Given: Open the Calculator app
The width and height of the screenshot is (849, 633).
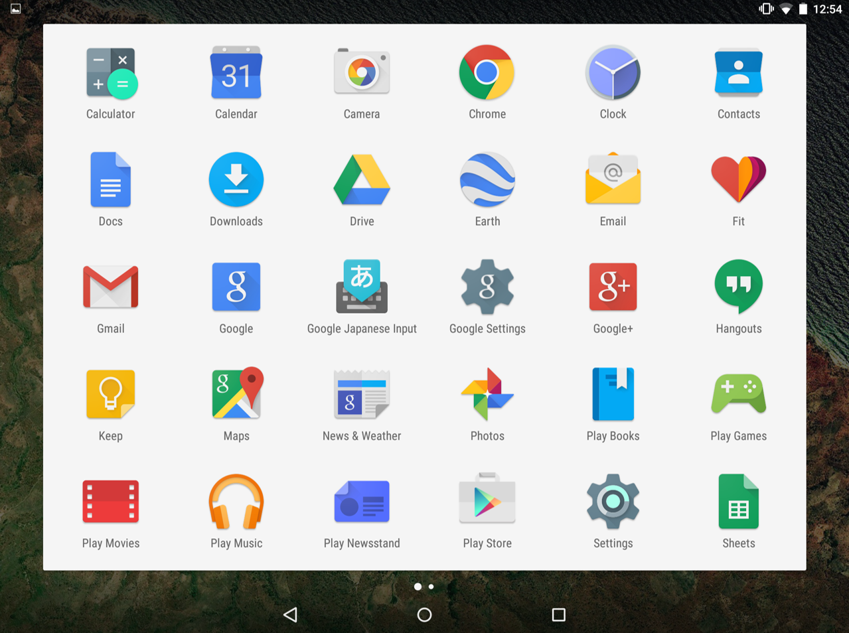Looking at the screenshot, I should (x=111, y=73).
